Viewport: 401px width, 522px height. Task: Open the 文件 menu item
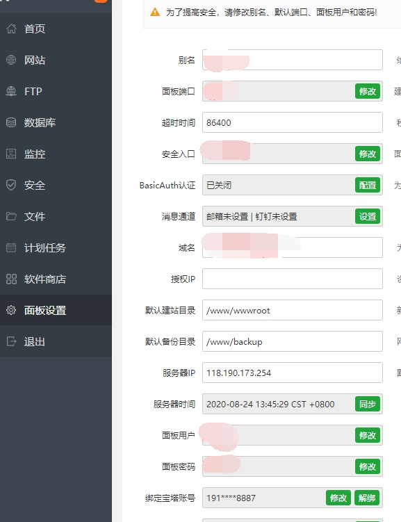coord(56,216)
